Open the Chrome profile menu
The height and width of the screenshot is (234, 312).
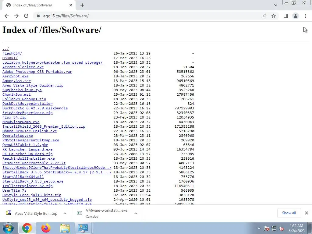click(296, 16)
